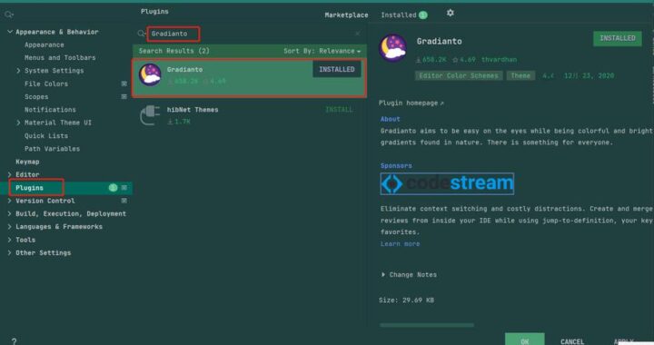Image resolution: width=654 pixels, height=345 pixels.
Task: Open the CodeStream Learn more link
Action: pyautogui.click(x=400, y=244)
